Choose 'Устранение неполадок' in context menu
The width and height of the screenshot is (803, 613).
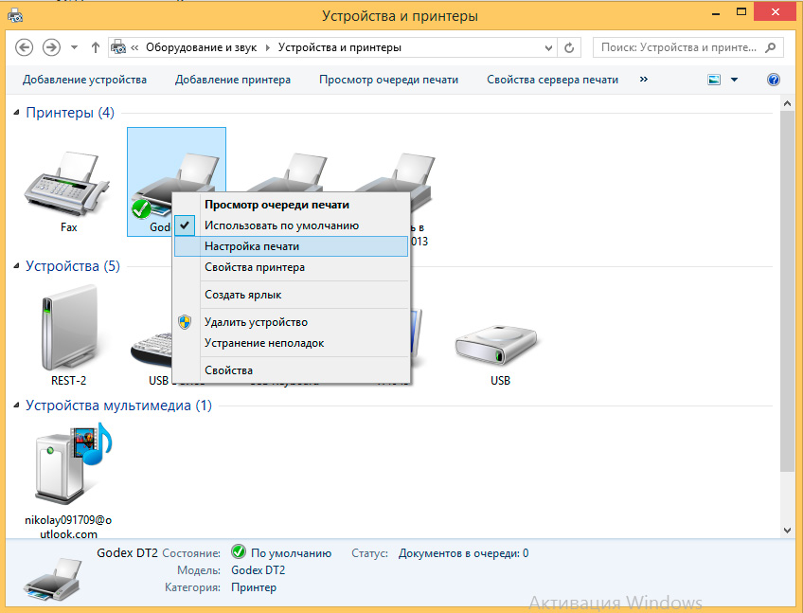pyautogui.click(x=291, y=343)
